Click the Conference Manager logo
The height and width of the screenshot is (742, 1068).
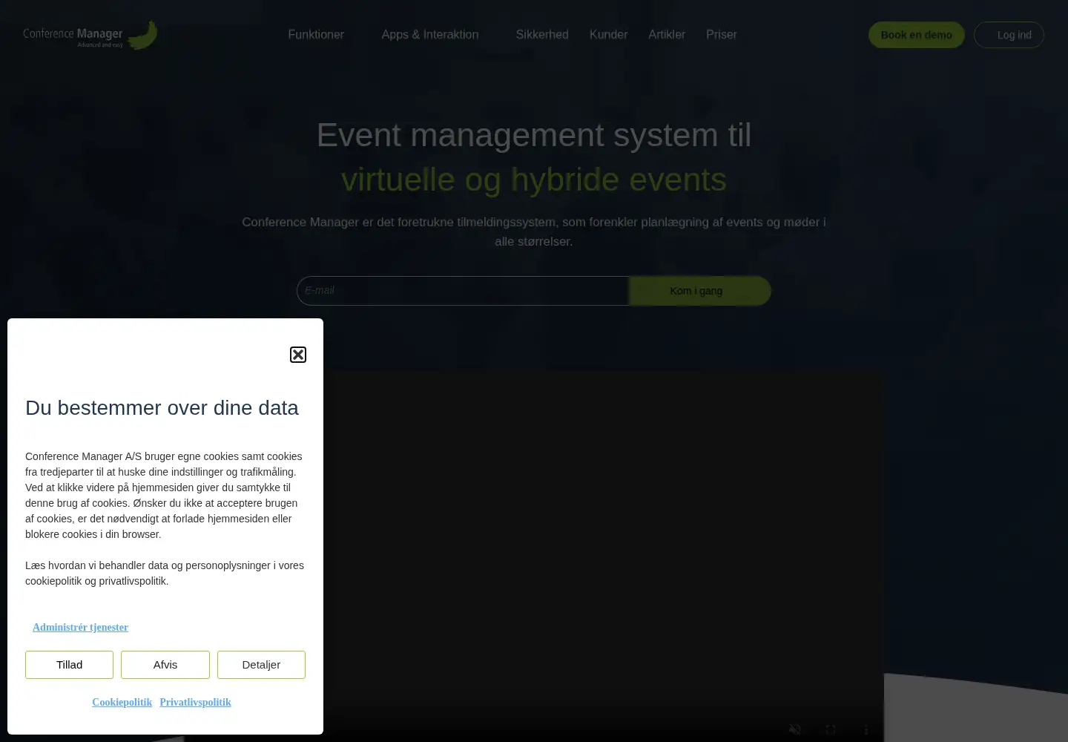coord(90,35)
